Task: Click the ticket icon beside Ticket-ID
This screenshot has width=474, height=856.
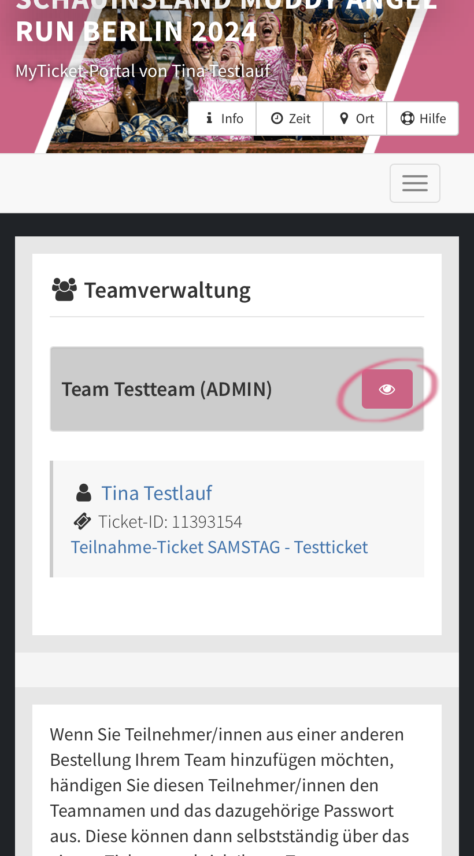Action: click(x=82, y=521)
